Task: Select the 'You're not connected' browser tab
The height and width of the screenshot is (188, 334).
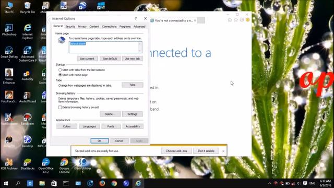Action: pos(173,20)
